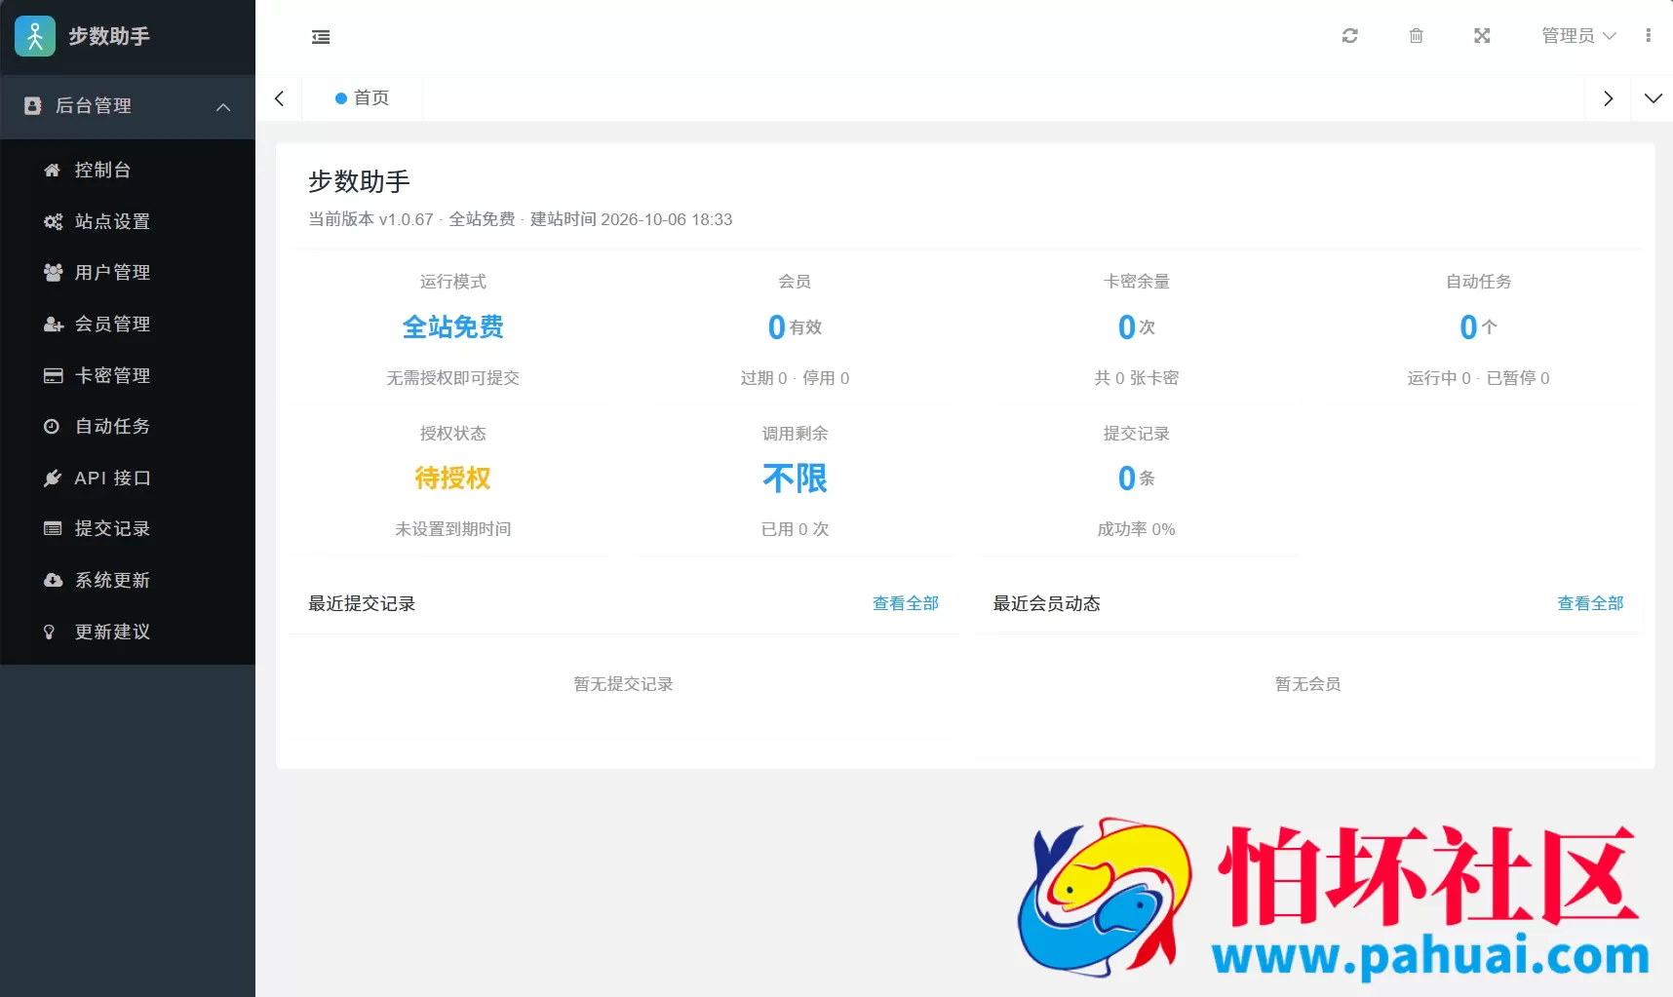Open 卡密管理 menu item
This screenshot has height=997, width=1673.
tap(128, 375)
